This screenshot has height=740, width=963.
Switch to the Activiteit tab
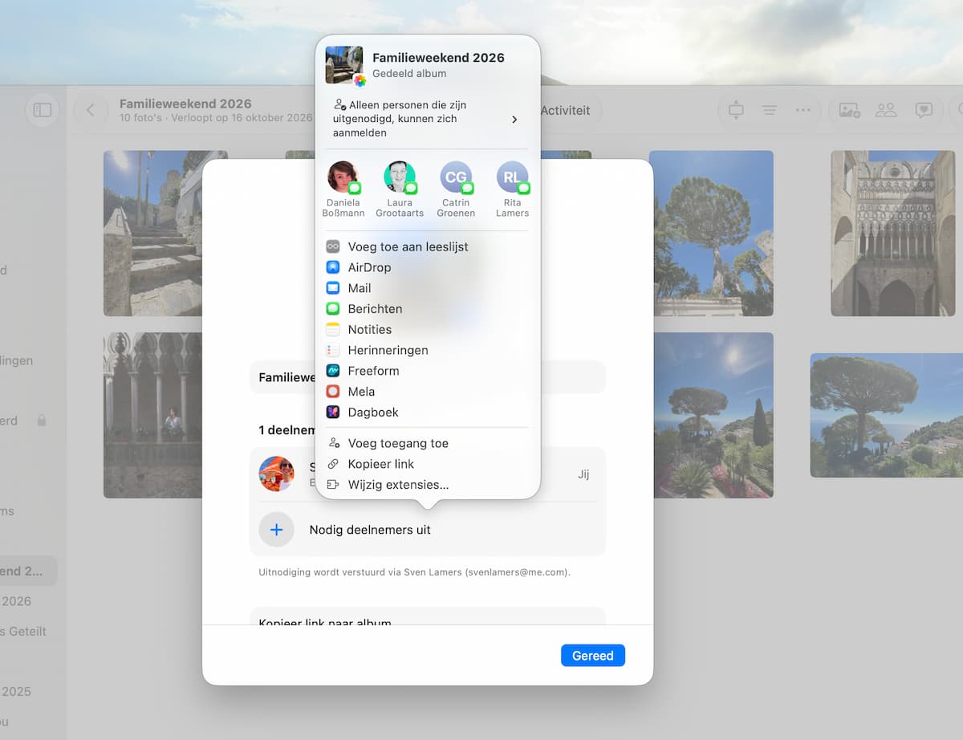click(565, 111)
